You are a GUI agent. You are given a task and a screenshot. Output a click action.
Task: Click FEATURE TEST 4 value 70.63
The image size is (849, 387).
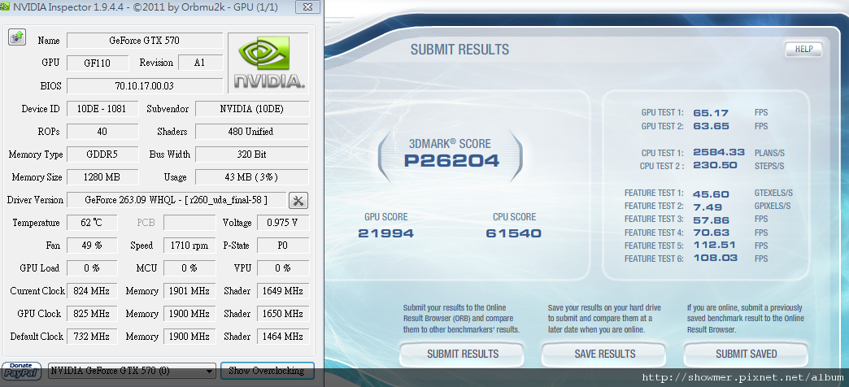[711, 233]
